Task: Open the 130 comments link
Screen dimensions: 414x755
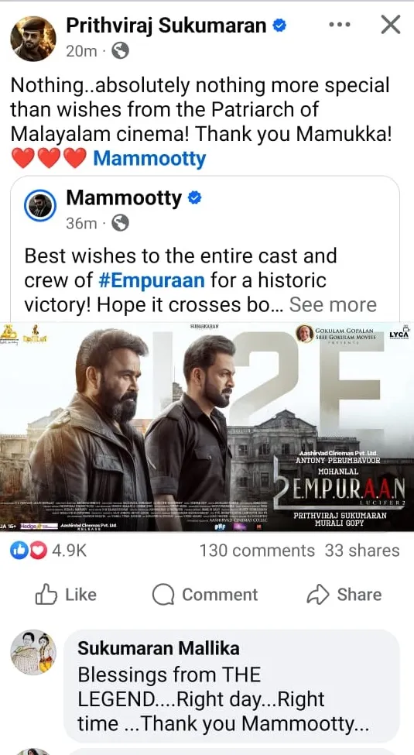Action: [x=257, y=551]
